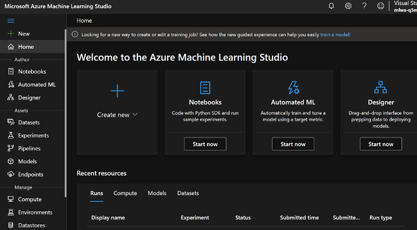Click the Designer sidebar icon
This screenshot has height=230, width=417.
11,97
